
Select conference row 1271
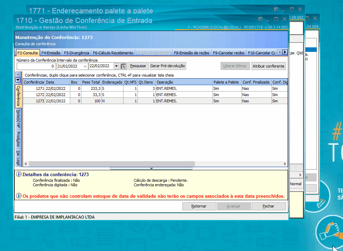pyautogui.click(x=155, y=88)
